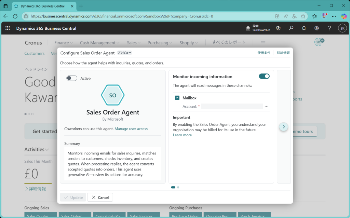This screenshot has height=218, width=350.
Task: Open the SK user account avatar
Action: click(342, 28)
